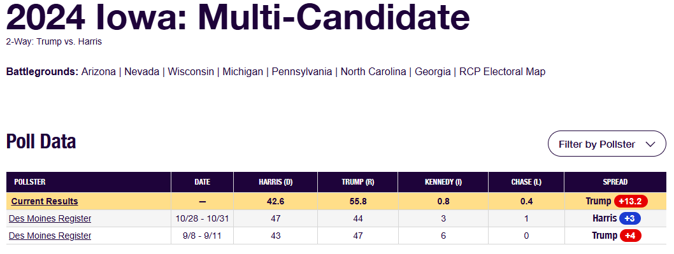Click the blue Harris +3 spread badge

[630, 218]
